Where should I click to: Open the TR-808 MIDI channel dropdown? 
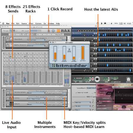[82, 106]
